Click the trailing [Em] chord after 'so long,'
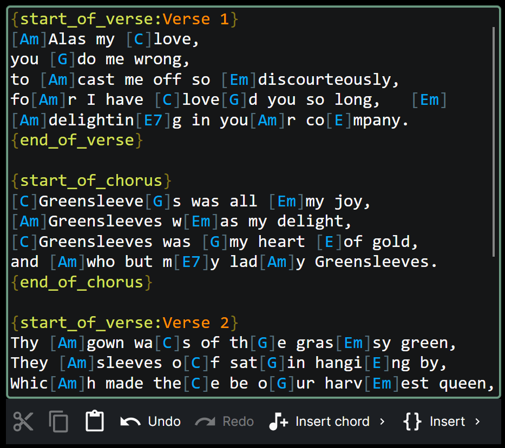The image size is (505, 448). coord(429,100)
